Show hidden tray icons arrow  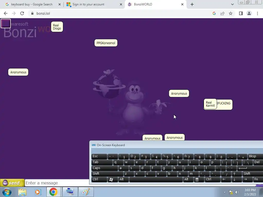click(x=224, y=192)
